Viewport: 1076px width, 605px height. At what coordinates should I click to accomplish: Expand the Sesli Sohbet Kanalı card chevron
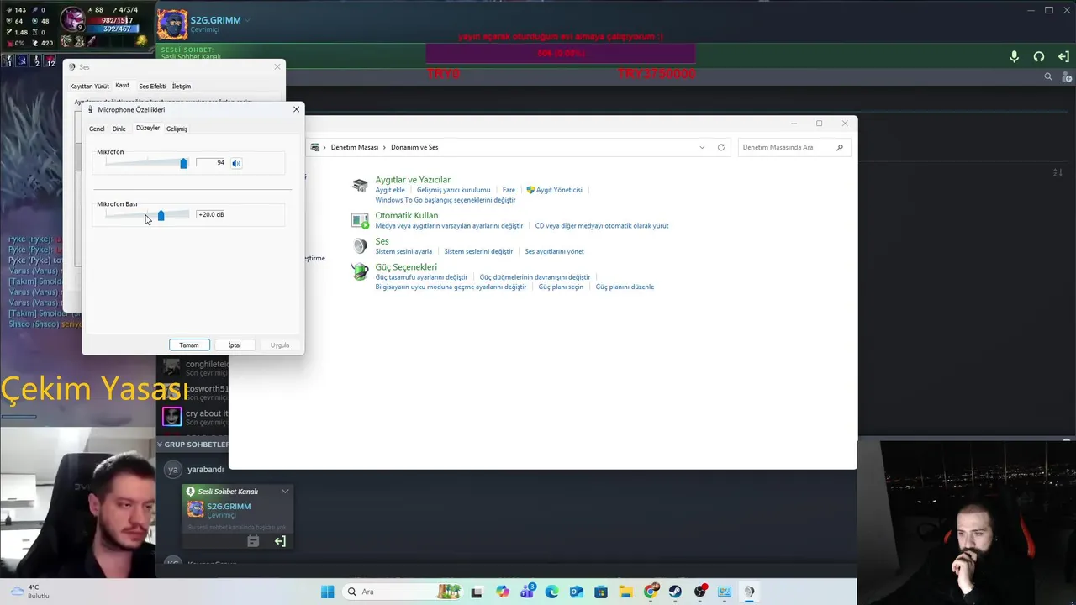point(285,492)
